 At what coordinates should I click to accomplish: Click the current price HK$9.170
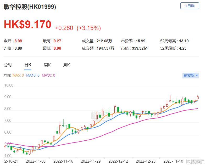tap(27, 25)
